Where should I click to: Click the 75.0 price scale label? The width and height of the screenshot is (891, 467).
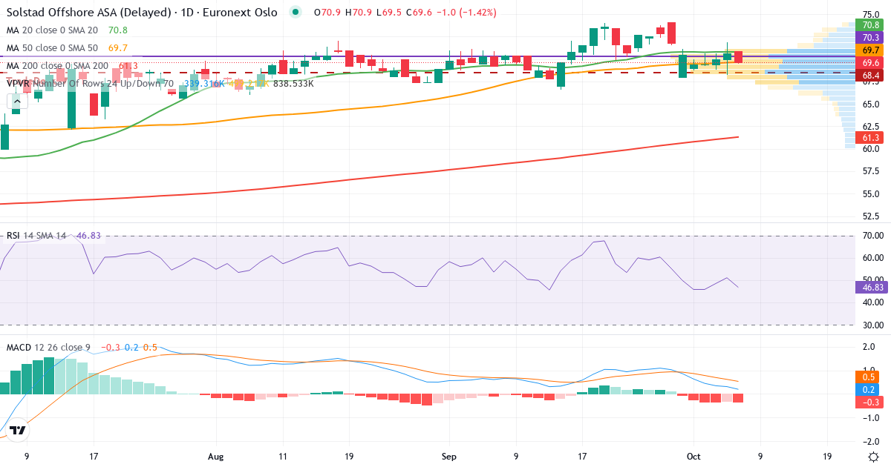pos(871,14)
